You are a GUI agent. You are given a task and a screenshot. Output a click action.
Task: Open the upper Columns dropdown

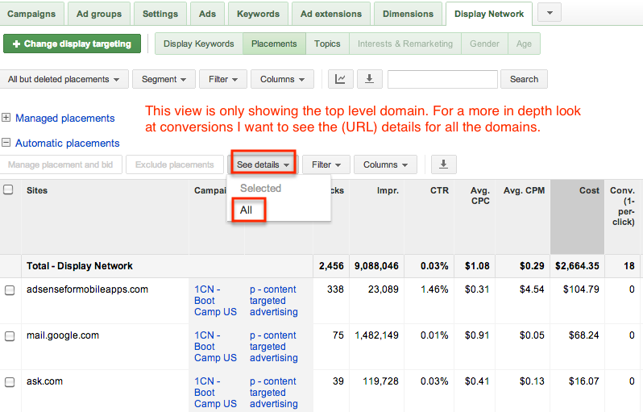pyautogui.click(x=282, y=79)
